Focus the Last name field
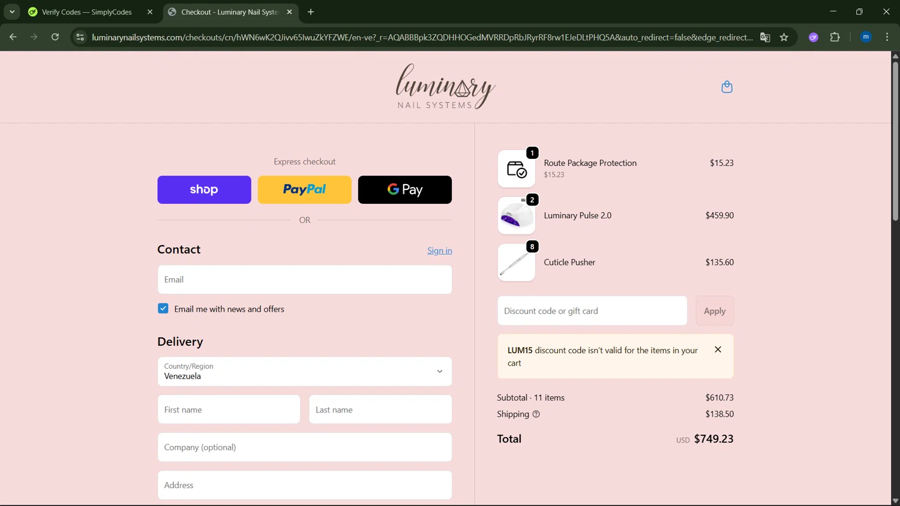The width and height of the screenshot is (900, 506). point(380,409)
